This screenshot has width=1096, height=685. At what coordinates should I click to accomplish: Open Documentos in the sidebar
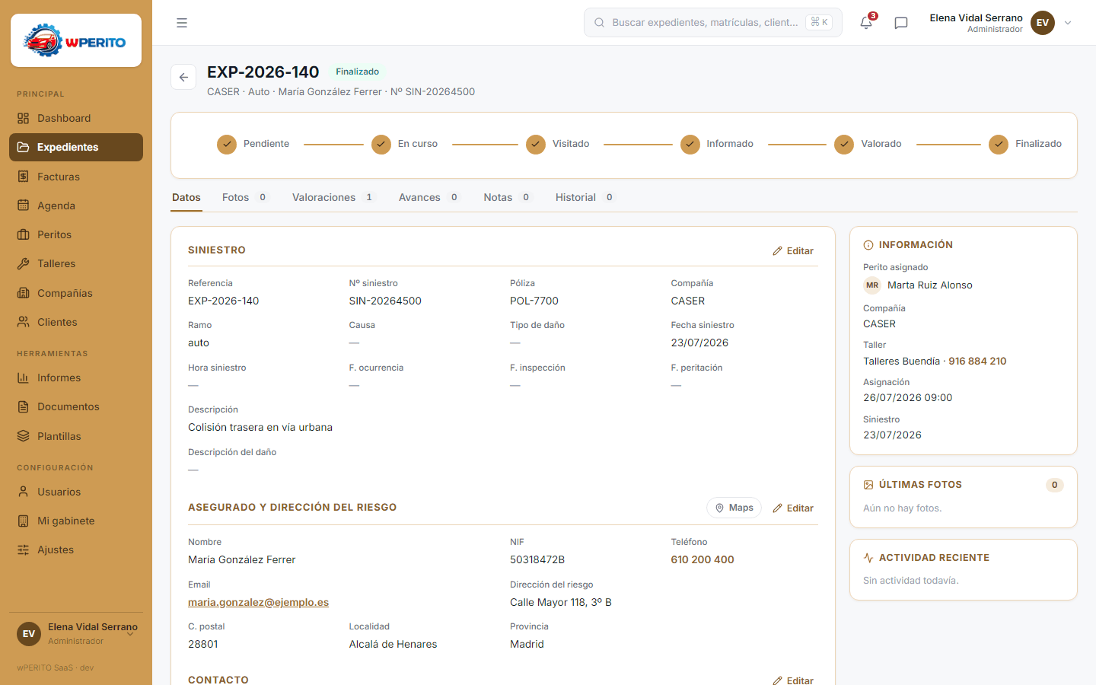[x=76, y=406]
